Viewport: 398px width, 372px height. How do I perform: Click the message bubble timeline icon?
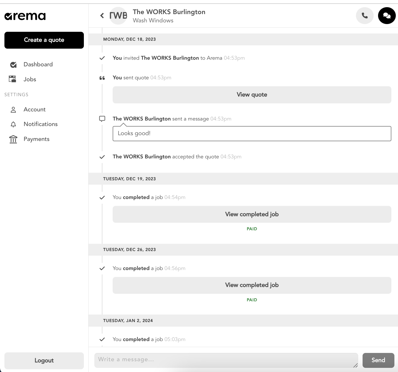pyautogui.click(x=102, y=119)
